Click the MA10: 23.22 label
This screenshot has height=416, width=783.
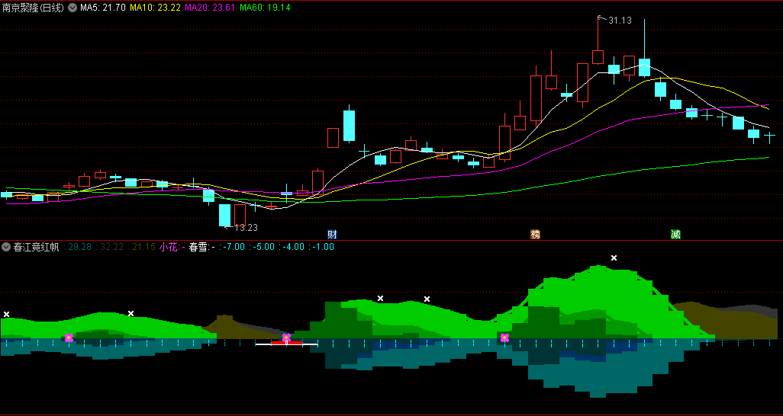(x=155, y=8)
